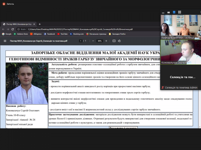This screenshot has width=201, height=150.
Task: Open the AliExpress bookmark
Action: point(36,34)
